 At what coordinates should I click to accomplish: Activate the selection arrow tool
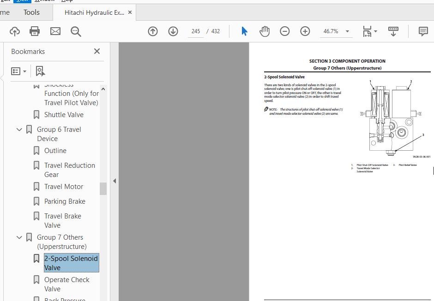click(x=244, y=31)
